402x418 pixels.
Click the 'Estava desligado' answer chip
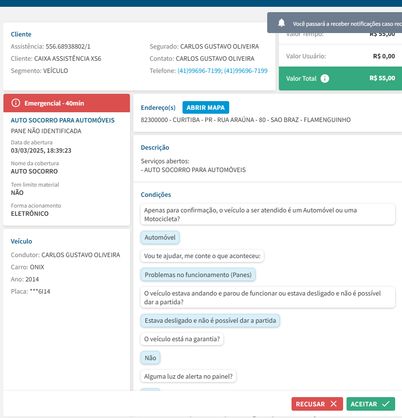pos(210,321)
